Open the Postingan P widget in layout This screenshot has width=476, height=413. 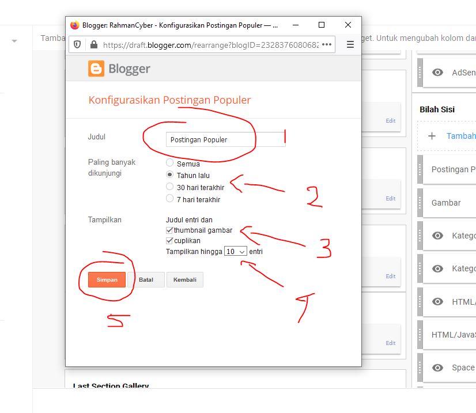click(x=449, y=169)
